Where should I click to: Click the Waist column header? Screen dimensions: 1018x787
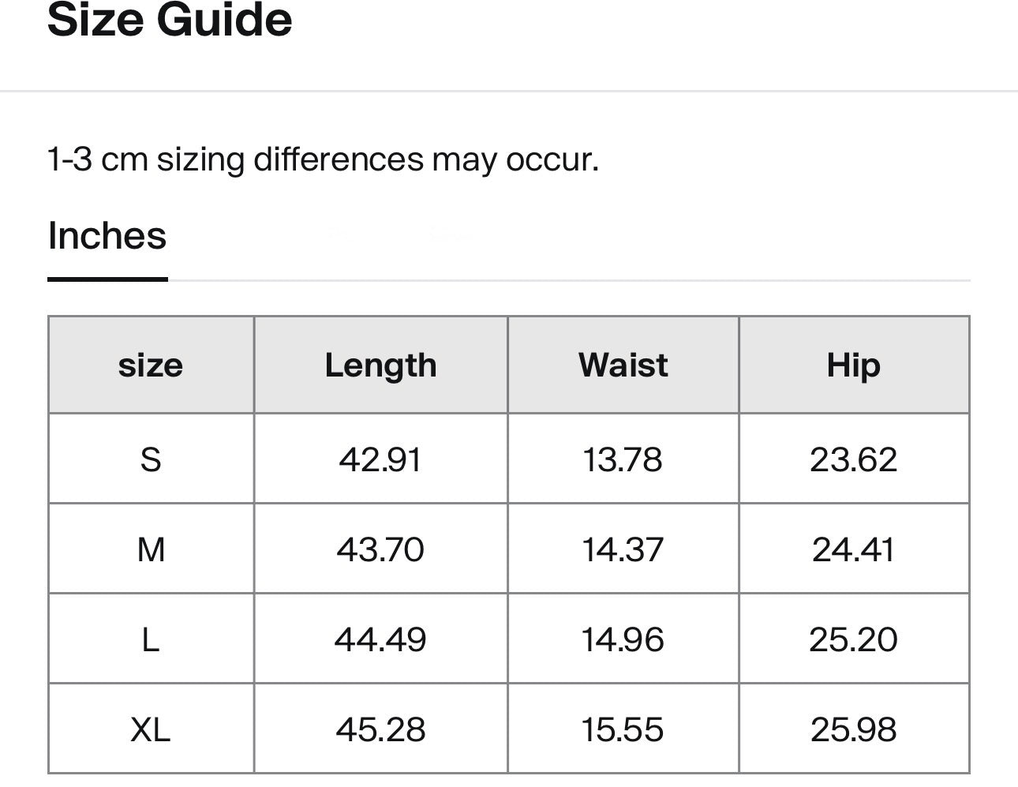coord(623,365)
